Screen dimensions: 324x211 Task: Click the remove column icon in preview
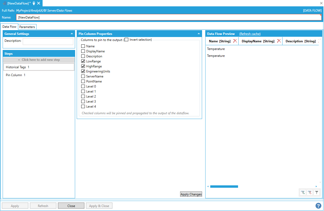pos(310,193)
